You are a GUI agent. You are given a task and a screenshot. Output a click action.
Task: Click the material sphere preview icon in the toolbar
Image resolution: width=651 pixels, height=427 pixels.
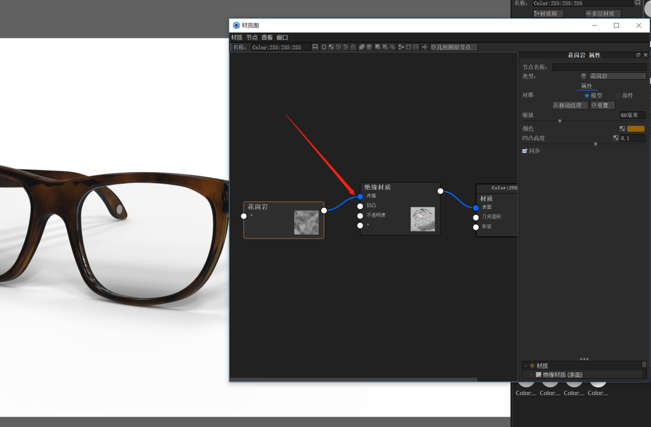324,48
